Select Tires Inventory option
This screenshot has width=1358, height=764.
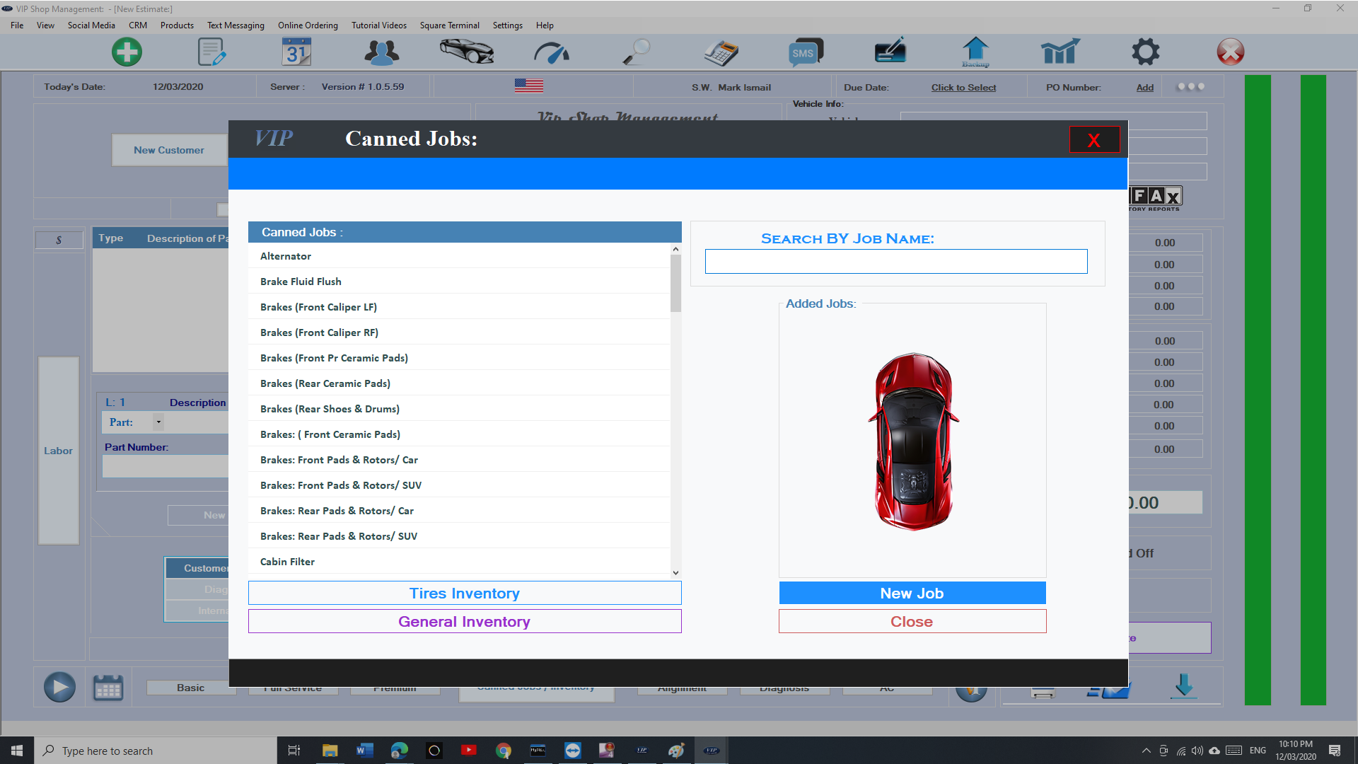465,594
